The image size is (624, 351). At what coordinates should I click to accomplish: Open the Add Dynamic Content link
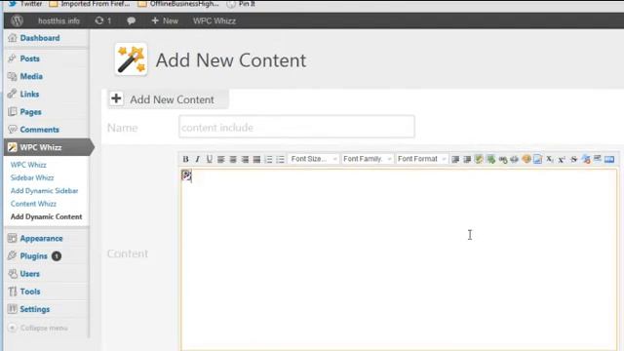click(46, 216)
